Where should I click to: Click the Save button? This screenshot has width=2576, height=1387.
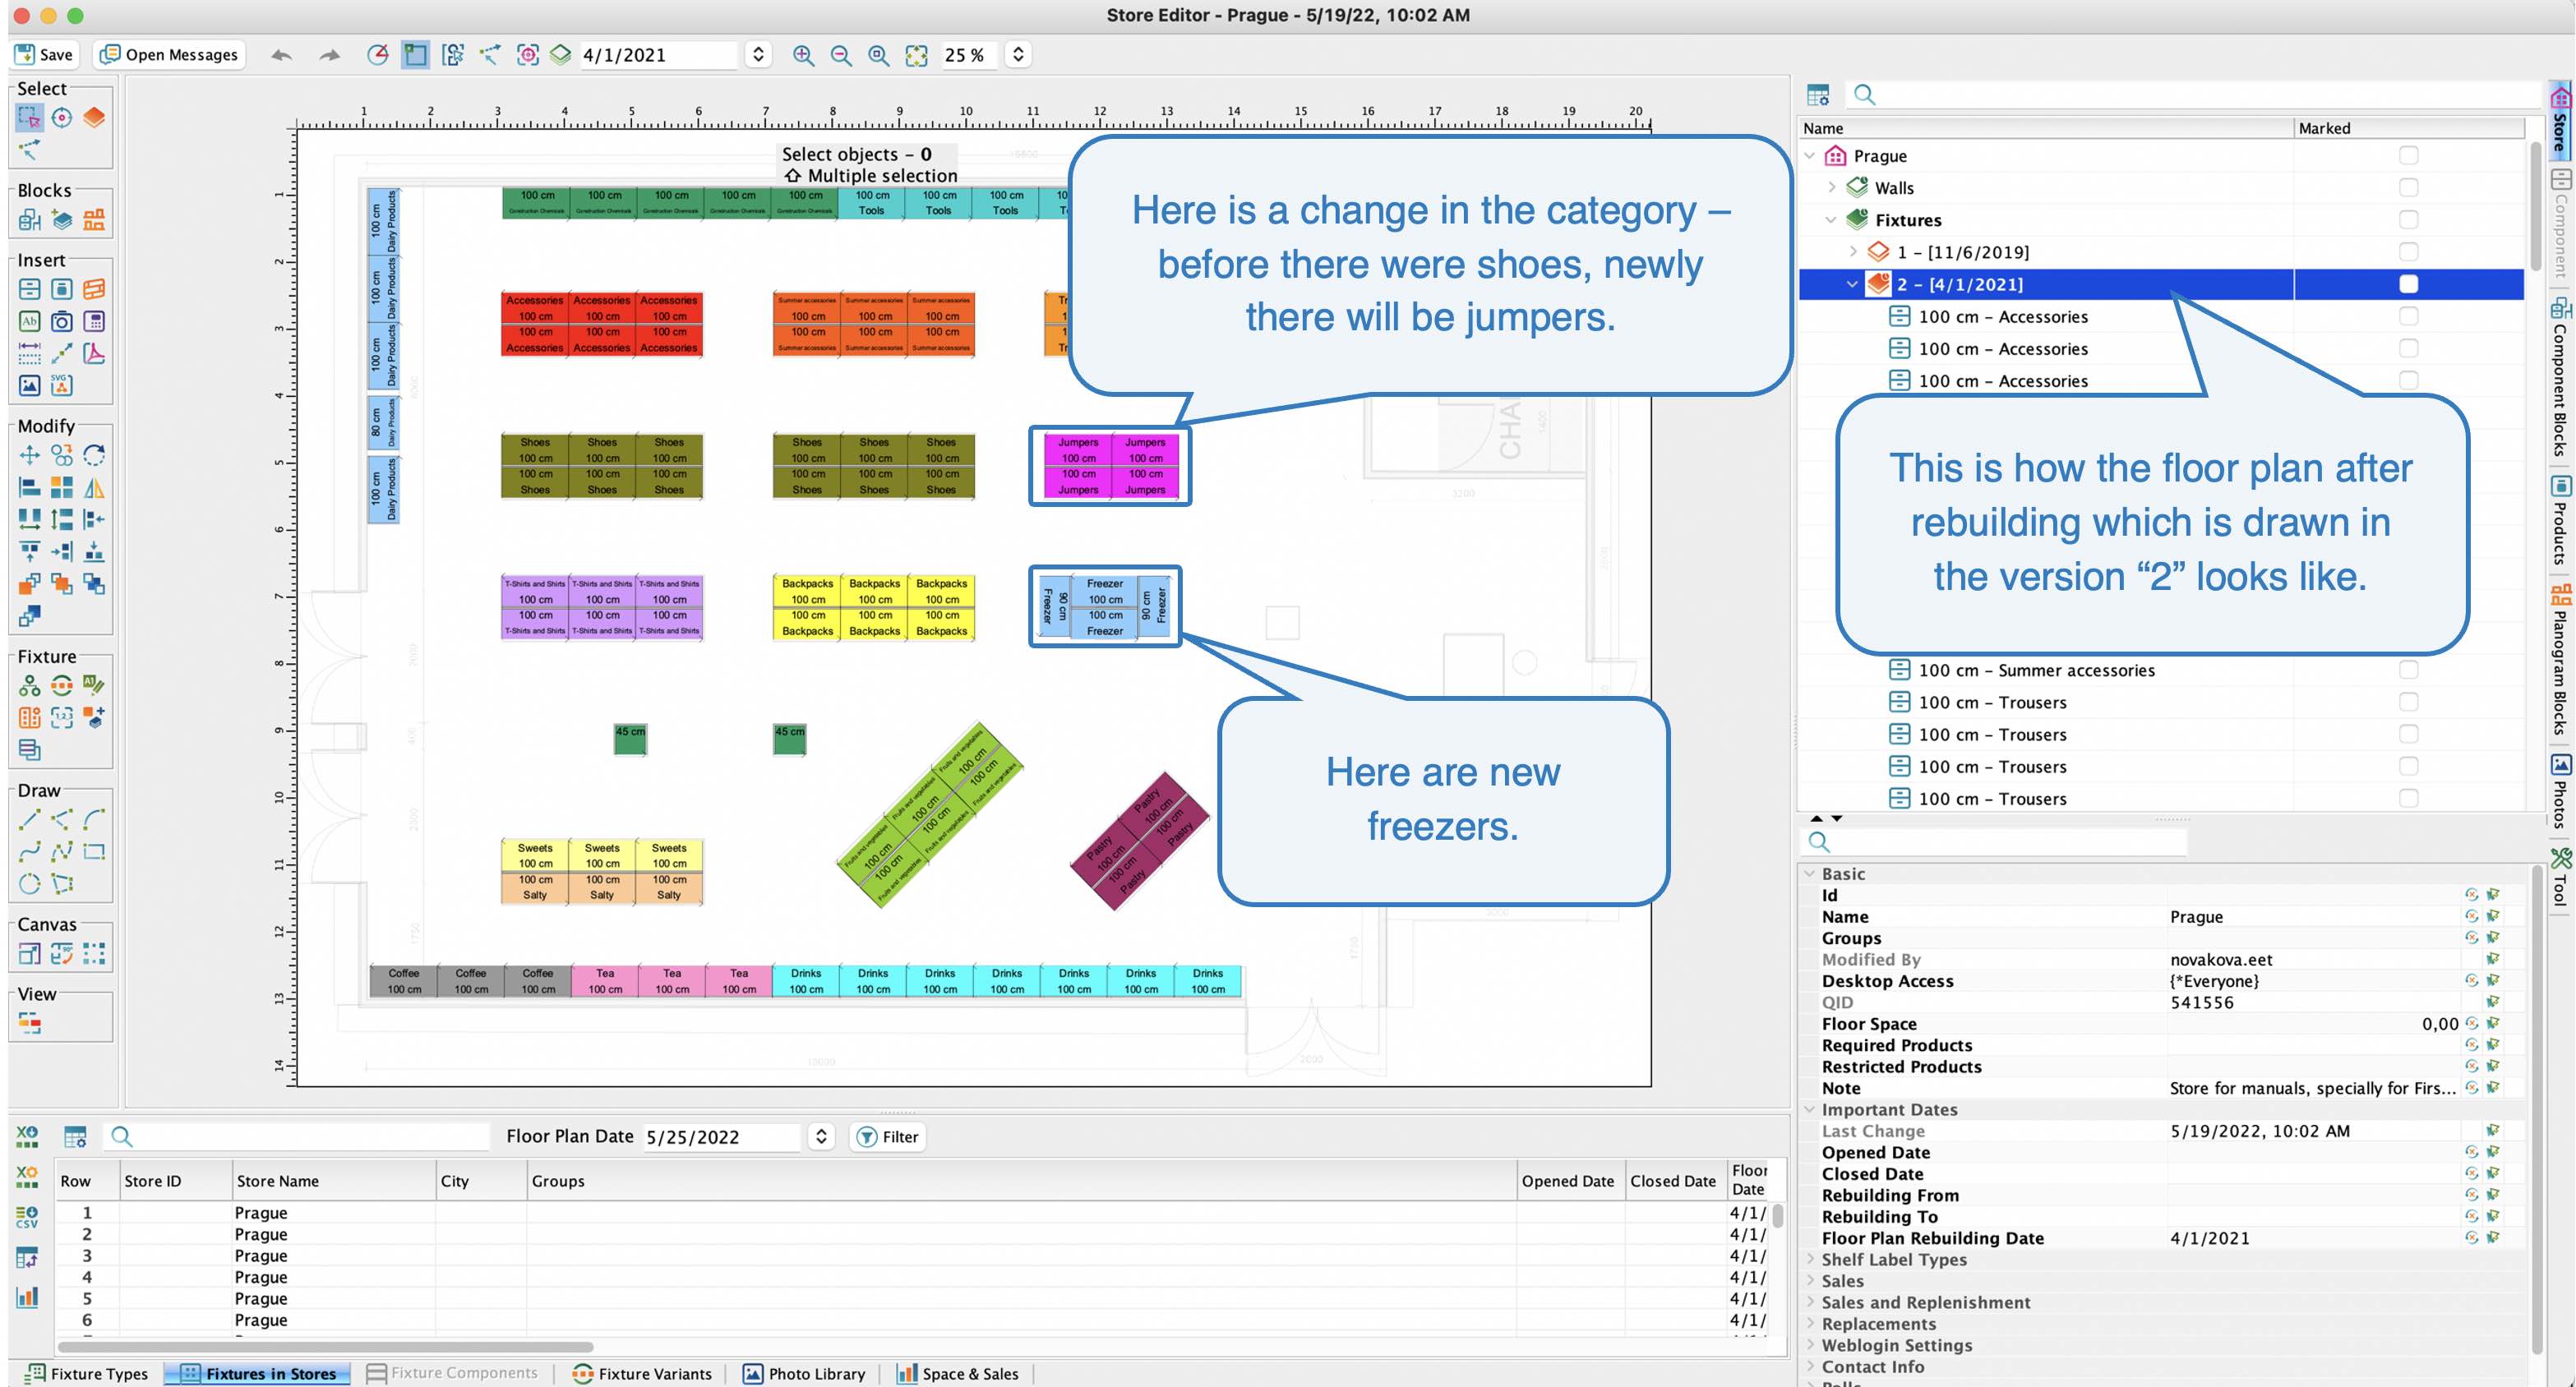coord(44,55)
